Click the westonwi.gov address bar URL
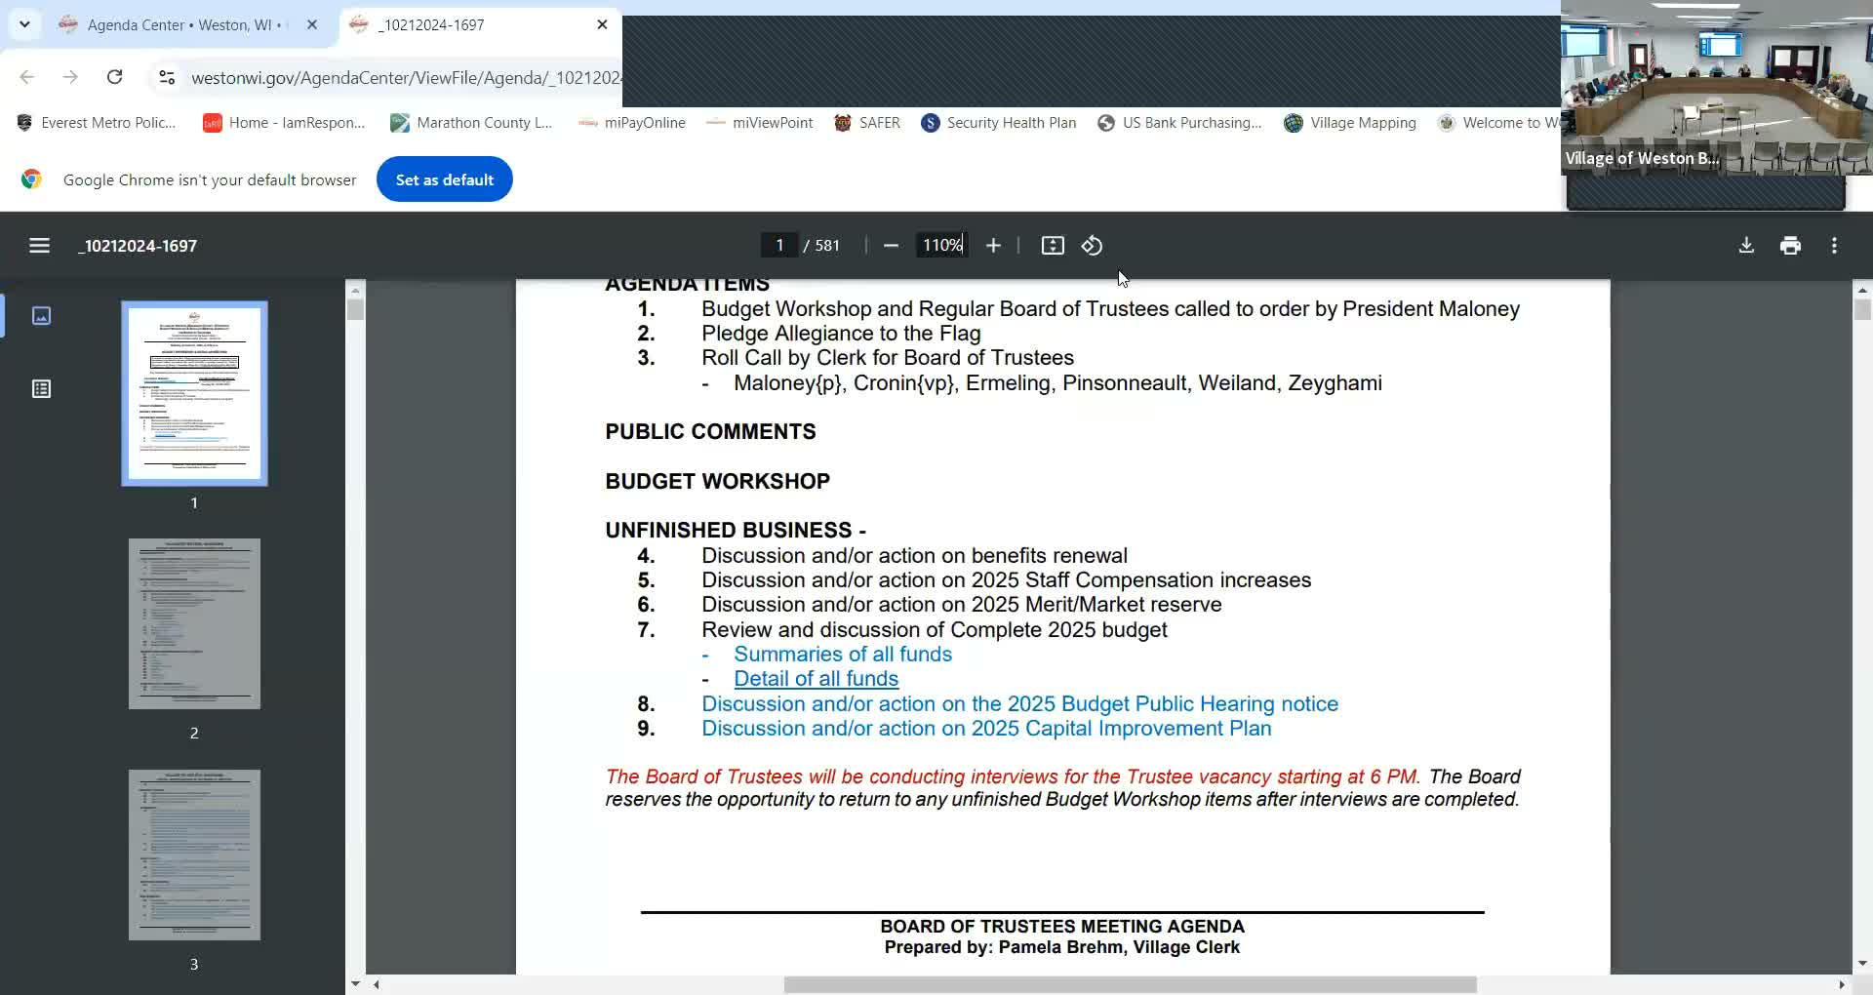The height and width of the screenshot is (995, 1873). click(x=405, y=78)
